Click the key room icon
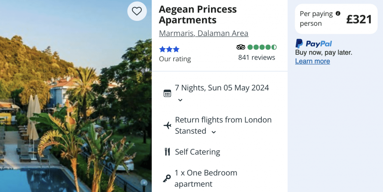The image size is (383, 192). coord(167,179)
